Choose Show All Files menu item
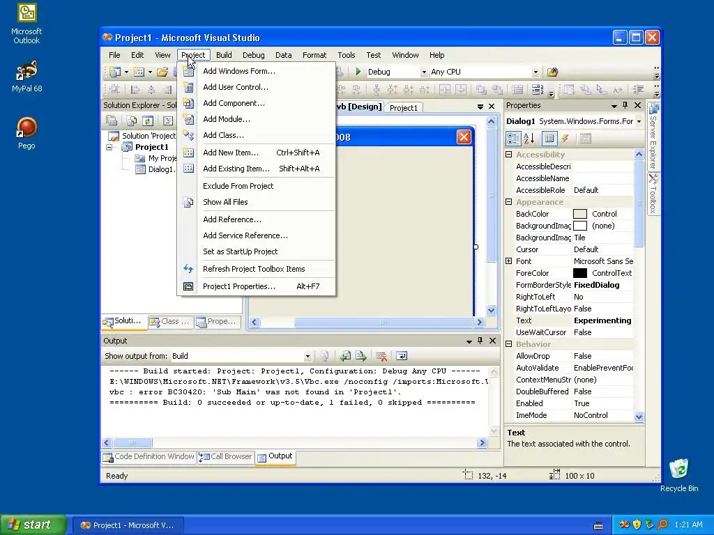This screenshot has height=535, width=714. [x=257, y=202]
